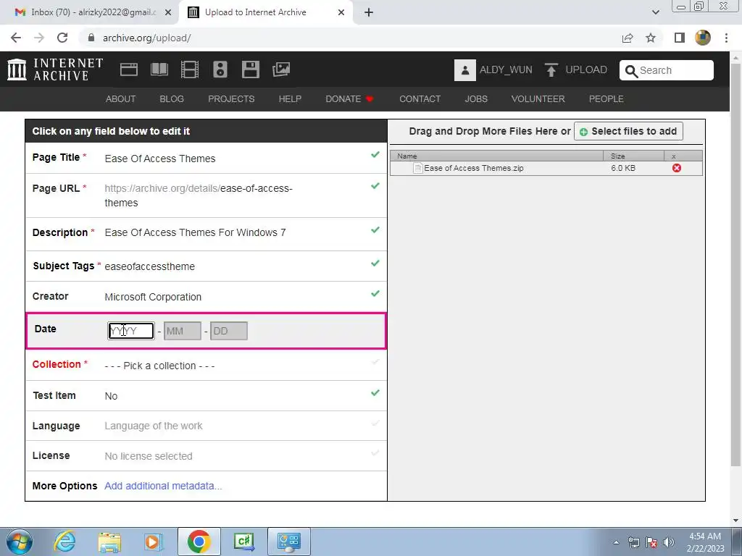Click the volume speaker tray icon
The height and width of the screenshot is (556, 742).
click(669, 542)
